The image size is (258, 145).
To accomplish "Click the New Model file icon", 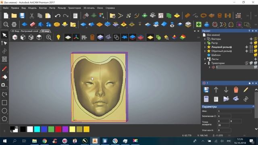I will pos(6,16).
